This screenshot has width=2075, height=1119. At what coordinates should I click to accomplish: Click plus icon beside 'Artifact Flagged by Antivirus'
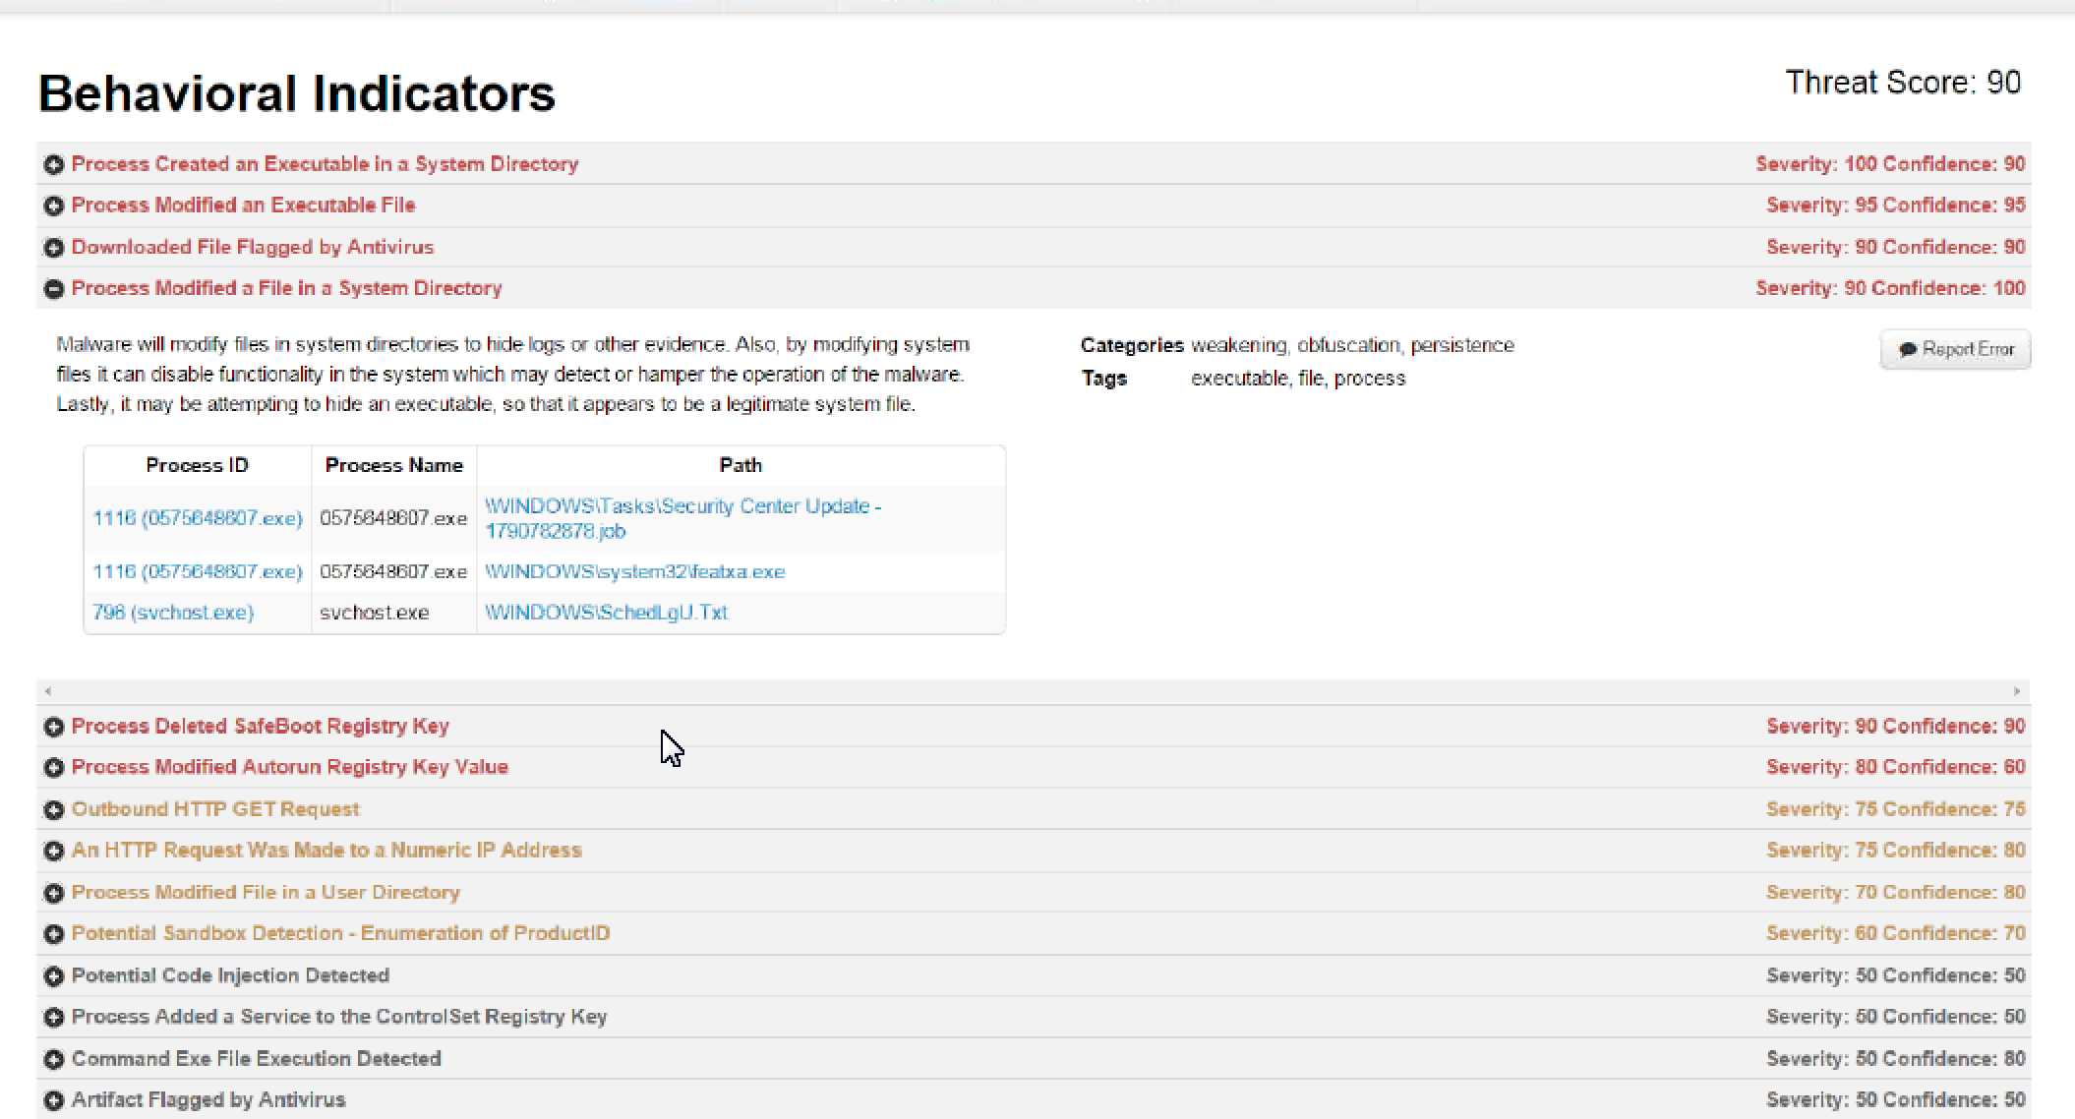pos(54,1100)
